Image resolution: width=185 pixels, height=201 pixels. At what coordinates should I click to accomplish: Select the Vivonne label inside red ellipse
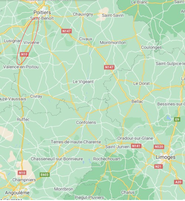point(31,42)
